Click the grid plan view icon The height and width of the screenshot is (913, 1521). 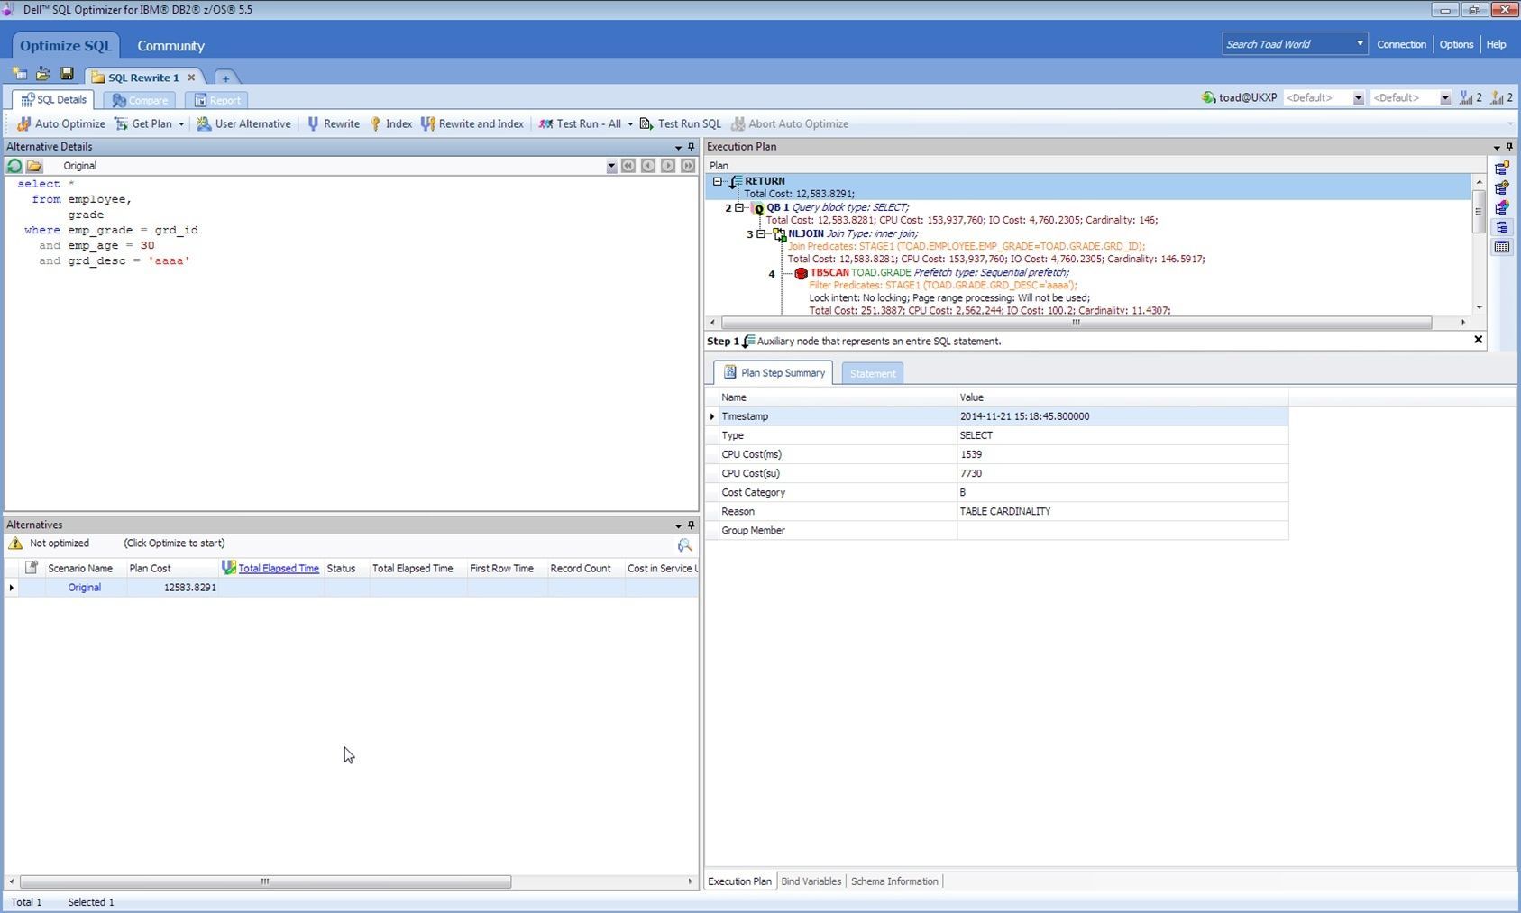point(1502,247)
